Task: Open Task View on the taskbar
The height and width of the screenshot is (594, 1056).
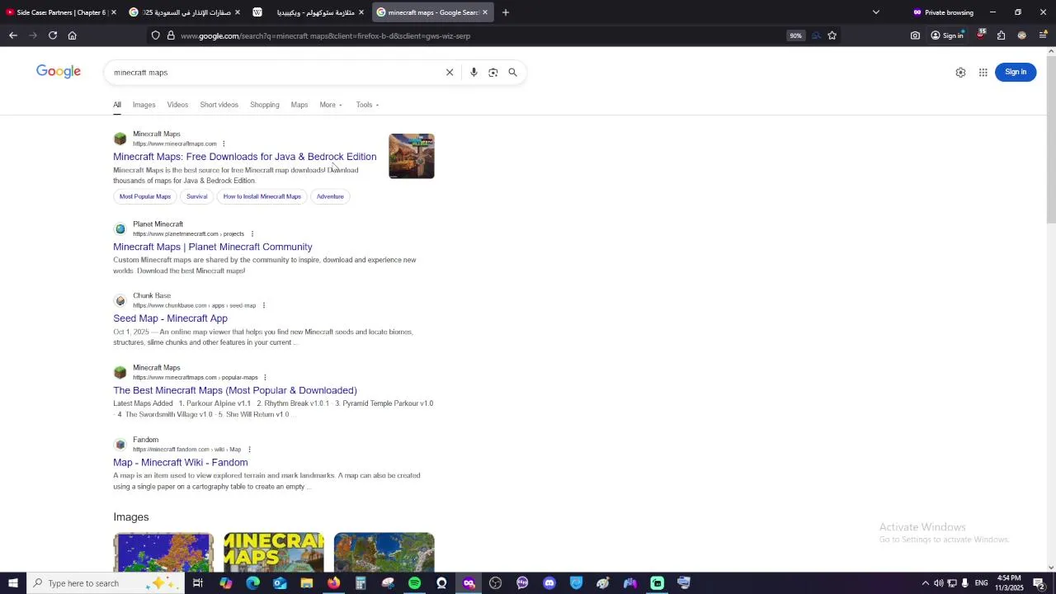Action: point(198,583)
